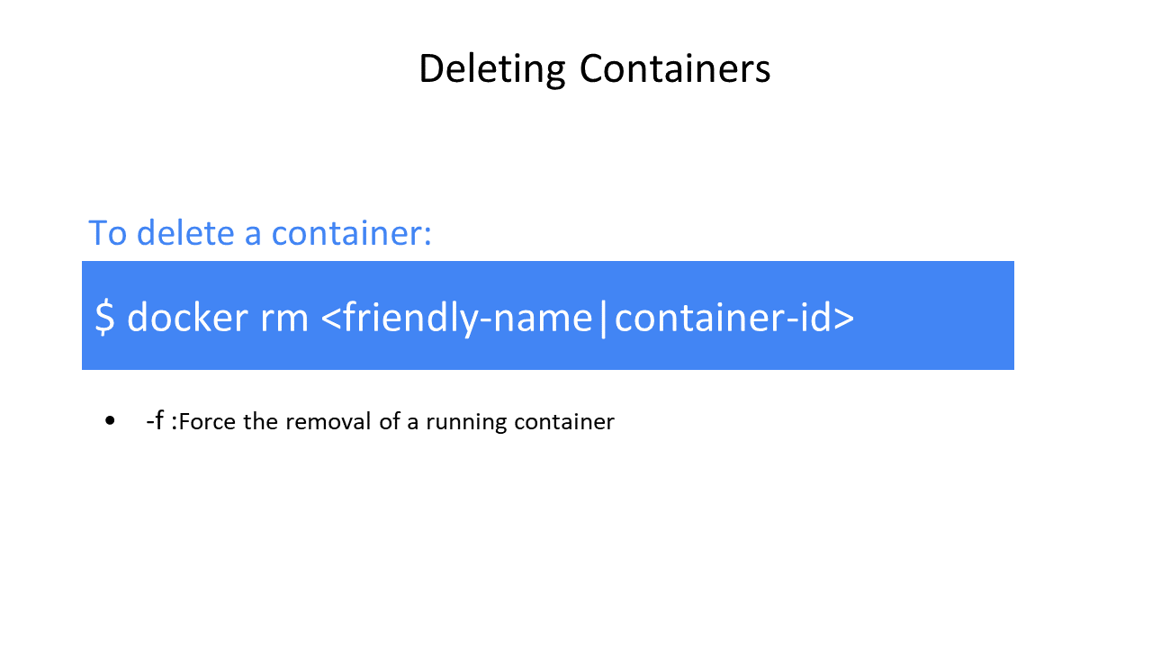This screenshot has height=648, width=1152.
Task: Click the colon after -f flag
Action: [173, 422]
